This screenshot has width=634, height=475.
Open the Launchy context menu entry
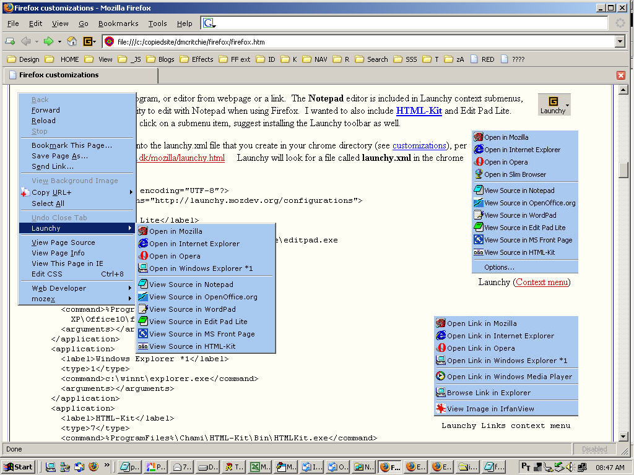tap(77, 228)
